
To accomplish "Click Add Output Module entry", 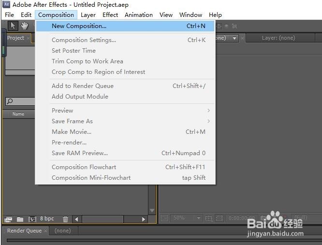I will pyautogui.click(x=125, y=97).
